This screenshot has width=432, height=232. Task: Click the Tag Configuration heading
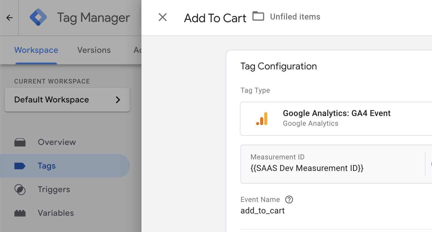[278, 66]
